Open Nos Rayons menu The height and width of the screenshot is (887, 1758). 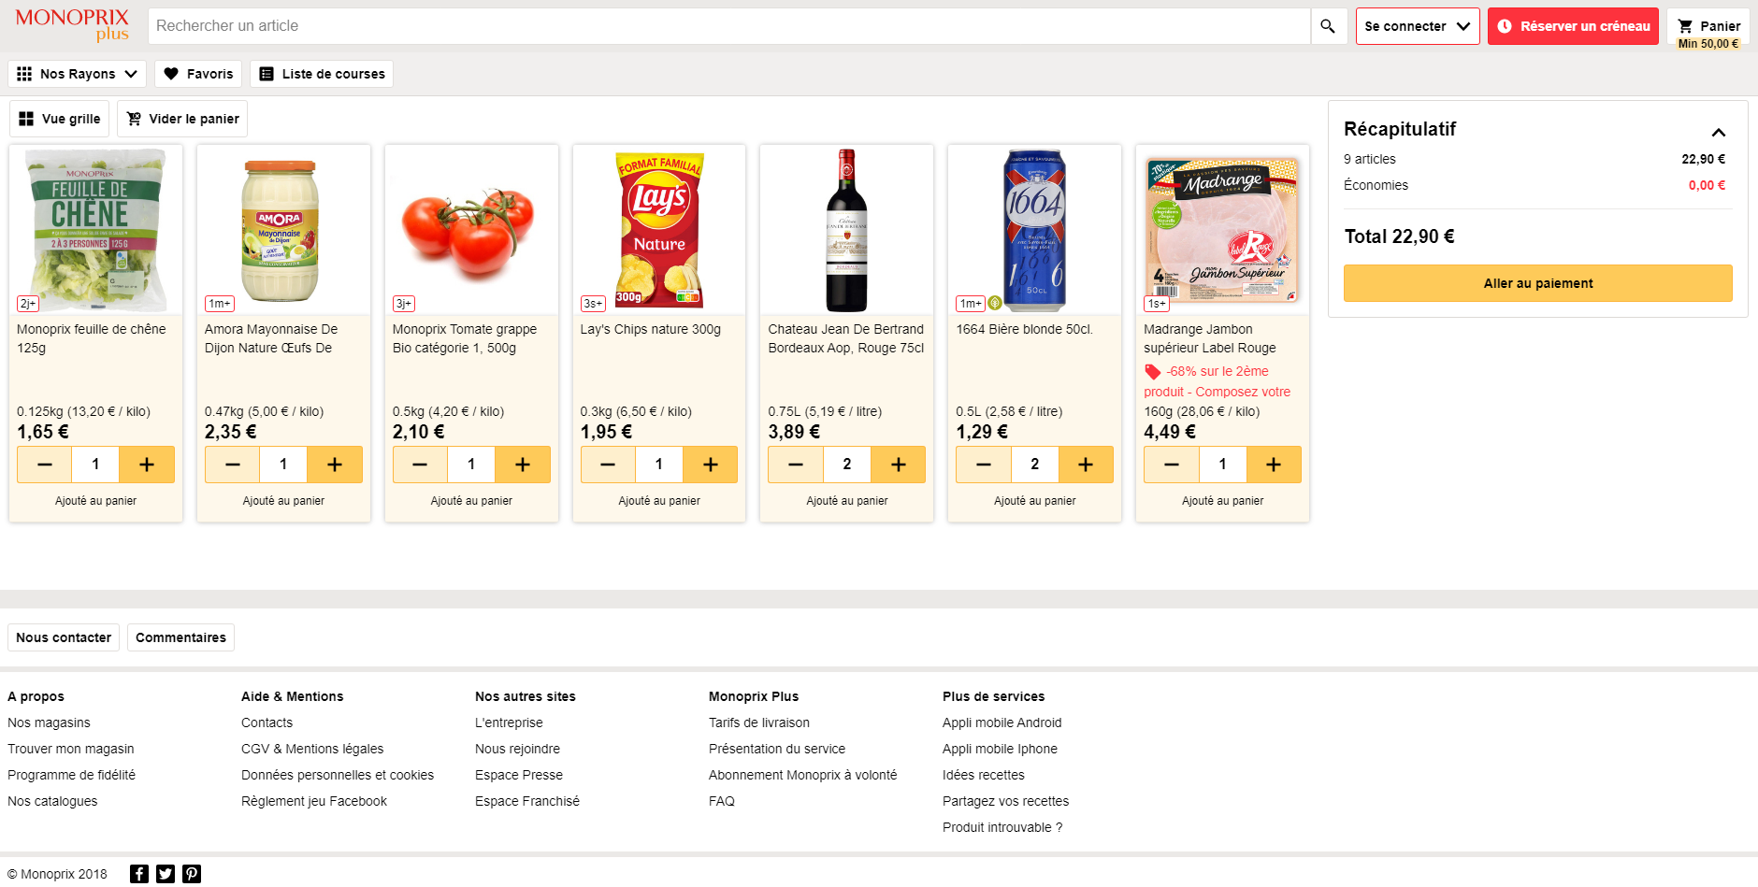[x=78, y=74]
